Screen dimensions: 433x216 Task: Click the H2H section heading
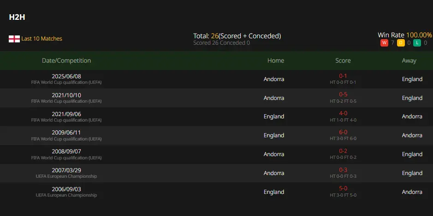pos(17,17)
